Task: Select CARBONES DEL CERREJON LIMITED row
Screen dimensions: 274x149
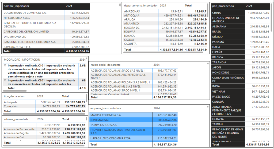Action: pyautogui.click(x=46, y=32)
